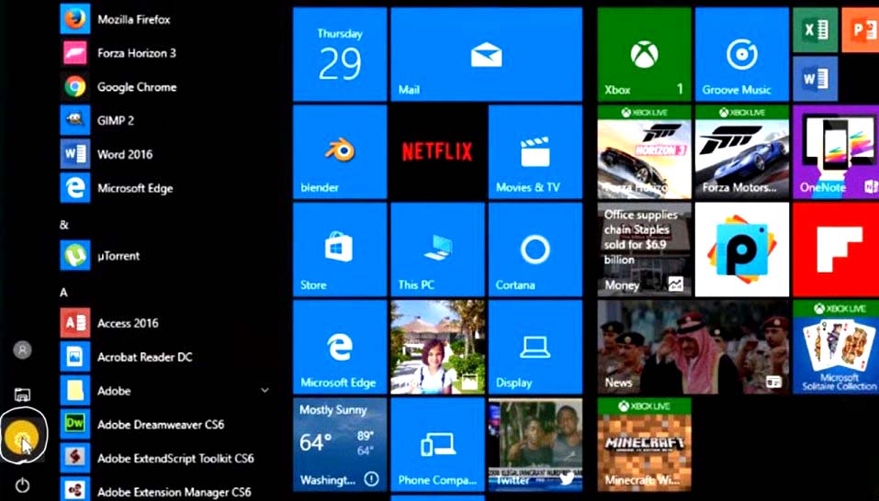Launch the Microsoft Solitaire Collection tile

click(x=836, y=347)
